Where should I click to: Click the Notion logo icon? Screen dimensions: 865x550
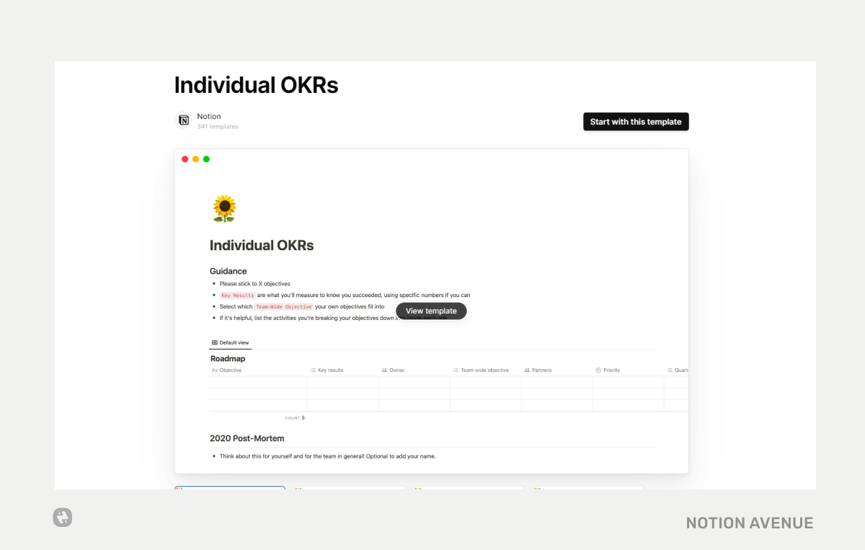pos(184,120)
